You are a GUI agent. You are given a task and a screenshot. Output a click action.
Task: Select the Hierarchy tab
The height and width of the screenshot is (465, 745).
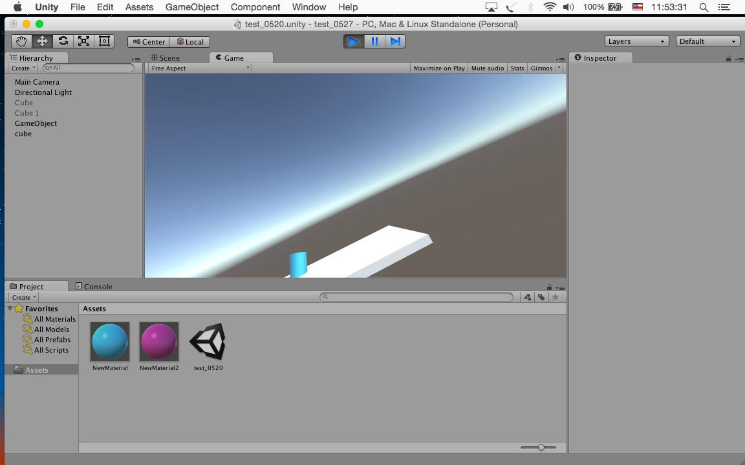pyautogui.click(x=36, y=58)
